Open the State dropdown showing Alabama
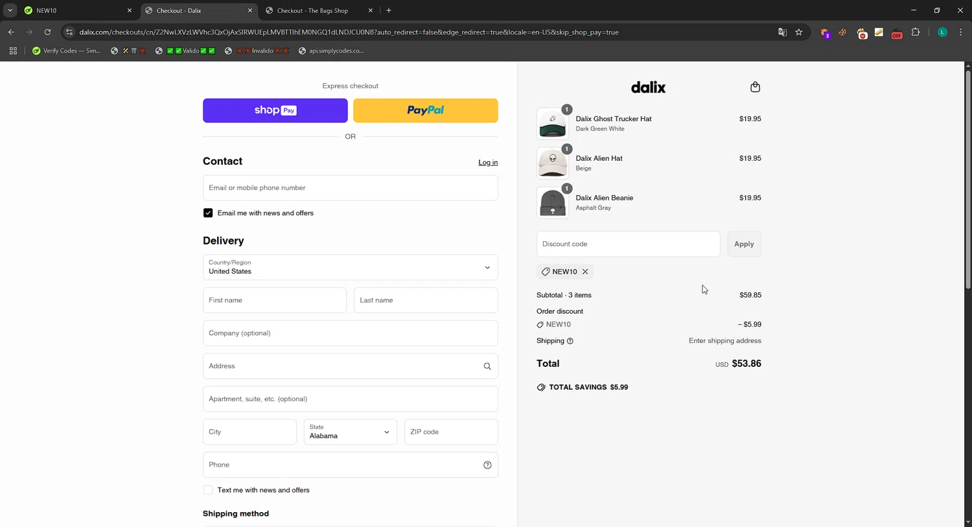The width and height of the screenshot is (972, 527). point(350,432)
